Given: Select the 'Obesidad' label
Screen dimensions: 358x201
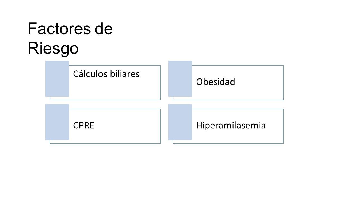Looking at the screenshot, I should tap(216, 82).
